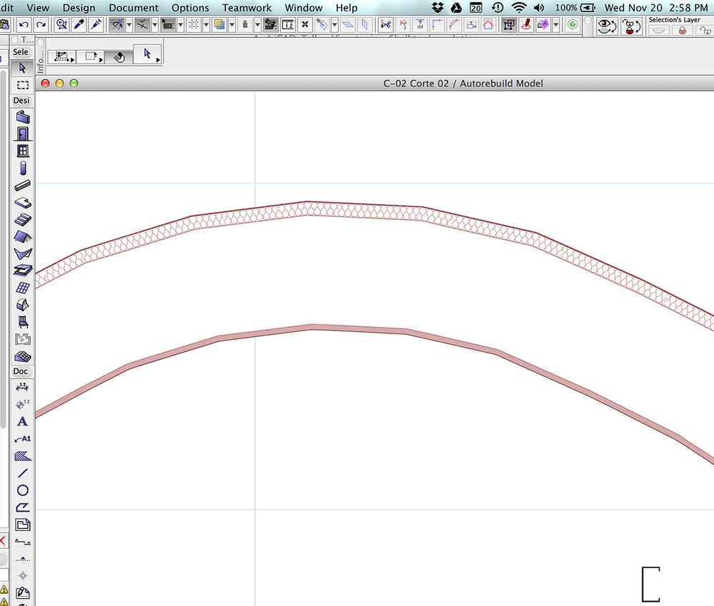Expand the Trace Reference dropdown arrow
Image resolution: width=714 pixels, height=606 pixels.
232,24
